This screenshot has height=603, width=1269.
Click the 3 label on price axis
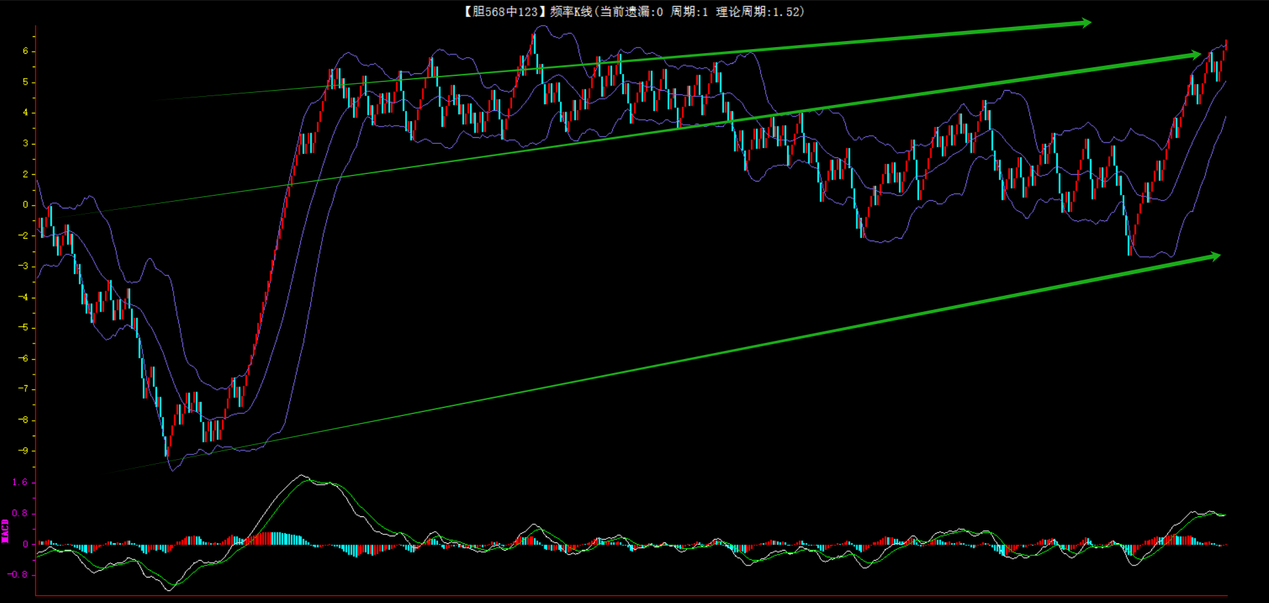click(26, 143)
